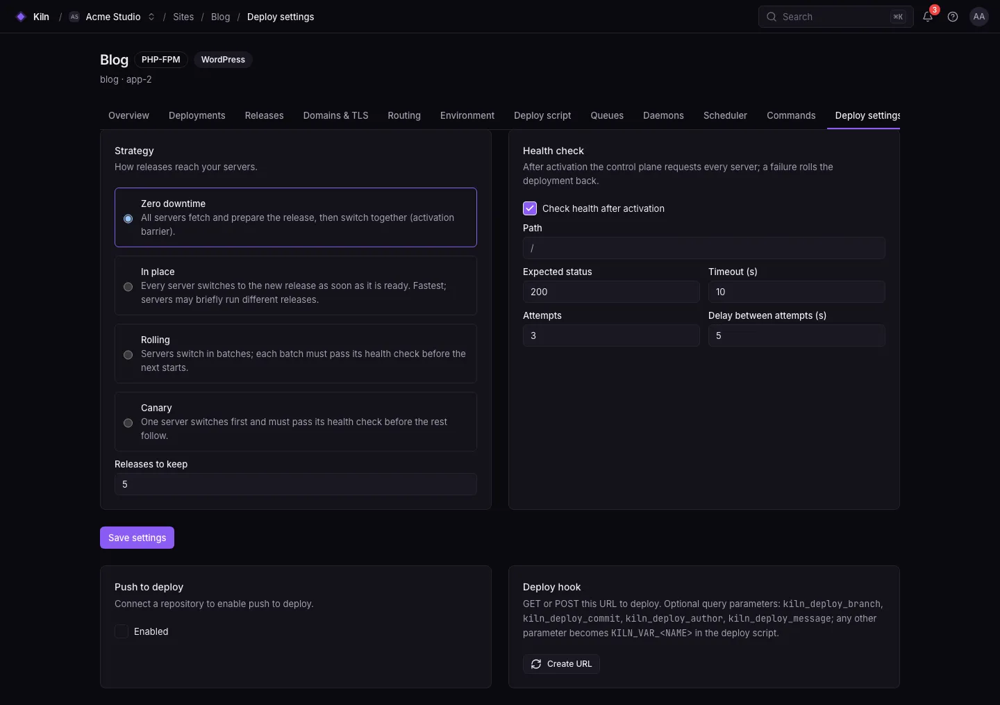The image size is (1000, 705).
Task: Click the Create URL button
Action: click(x=561, y=664)
